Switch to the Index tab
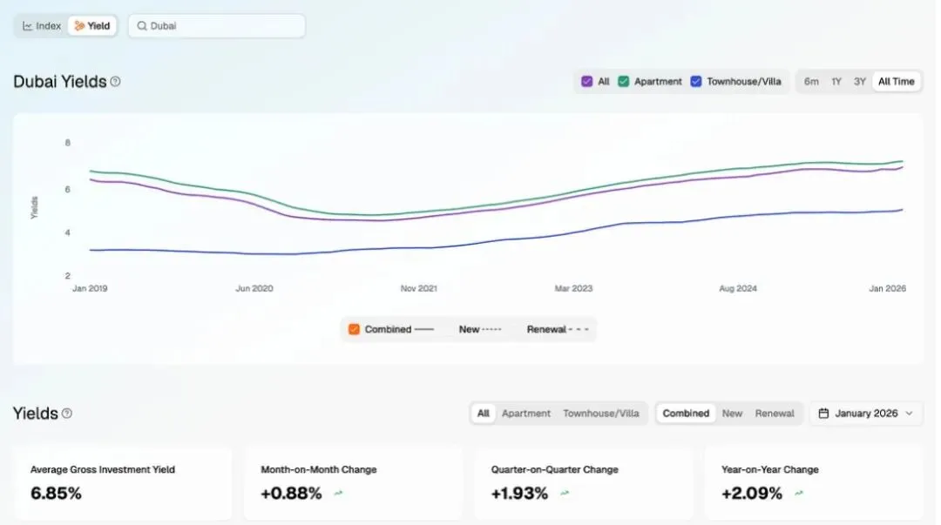The width and height of the screenshot is (941, 525). tap(42, 26)
